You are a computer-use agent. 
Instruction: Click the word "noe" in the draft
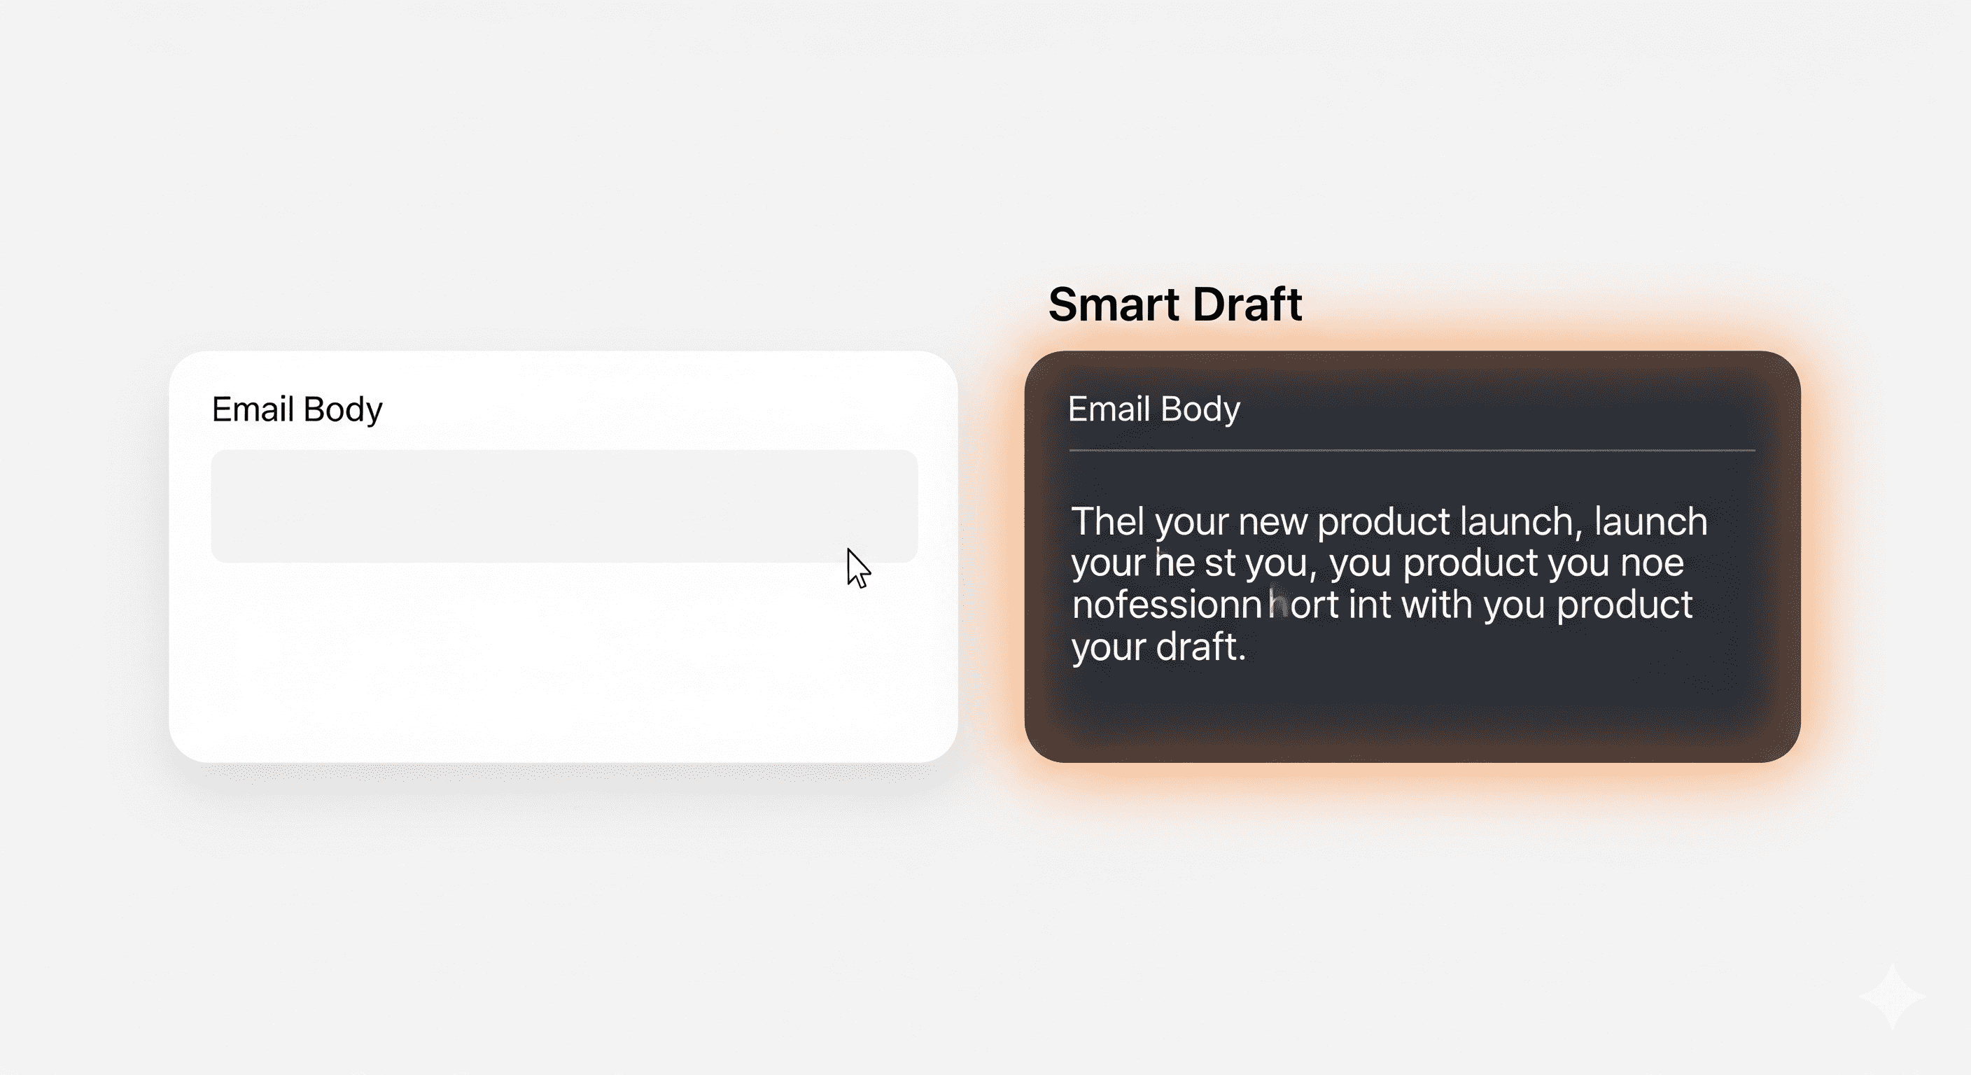1651,563
